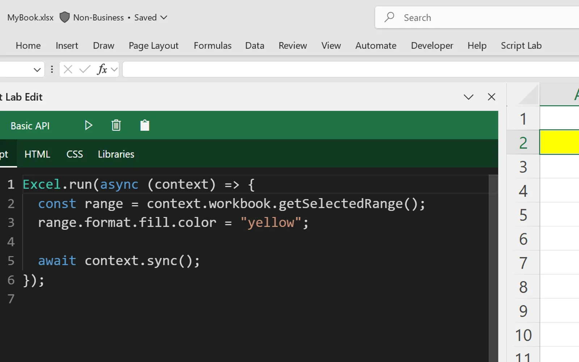Click the clipboard copy icon
Image resolution: width=579 pixels, height=362 pixels.
(145, 125)
